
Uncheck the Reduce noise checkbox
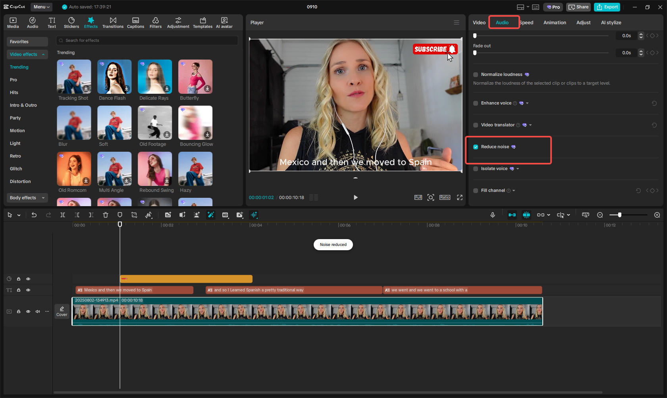click(476, 147)
